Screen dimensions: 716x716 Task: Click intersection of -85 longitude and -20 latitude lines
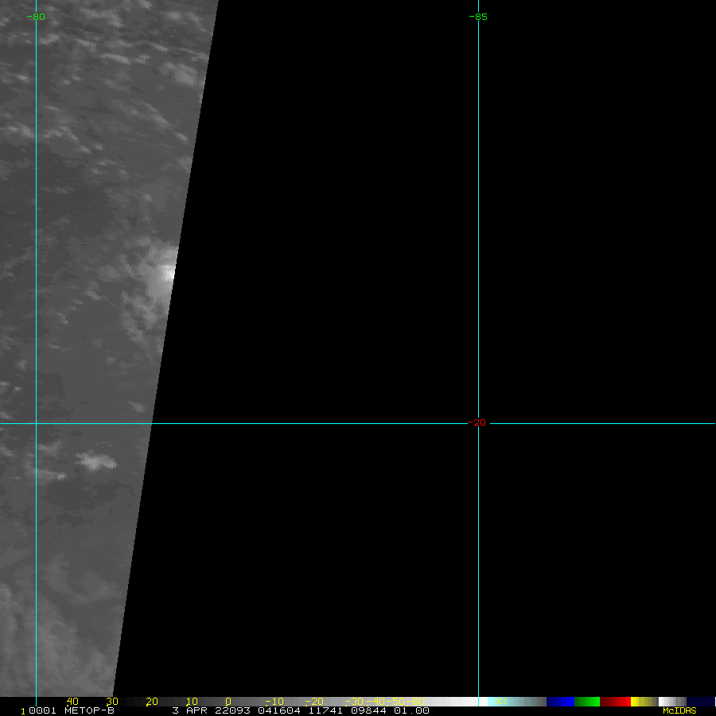478,423
